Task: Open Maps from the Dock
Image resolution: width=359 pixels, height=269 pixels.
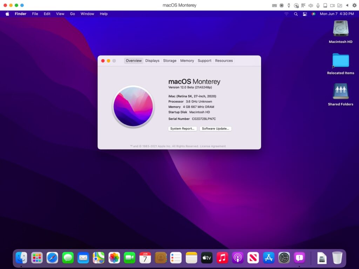Action: 99,258
